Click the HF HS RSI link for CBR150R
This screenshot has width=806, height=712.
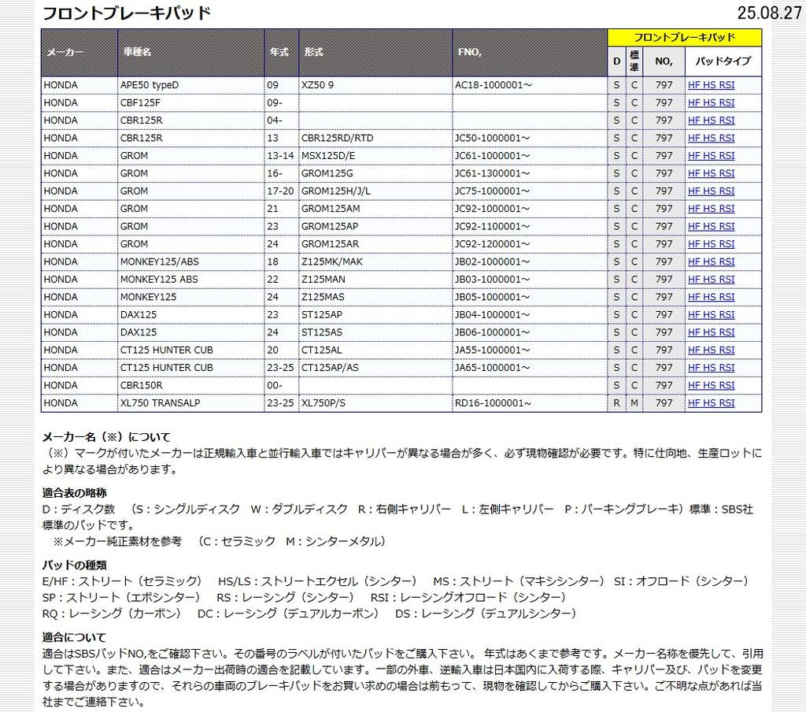(711, 386)
